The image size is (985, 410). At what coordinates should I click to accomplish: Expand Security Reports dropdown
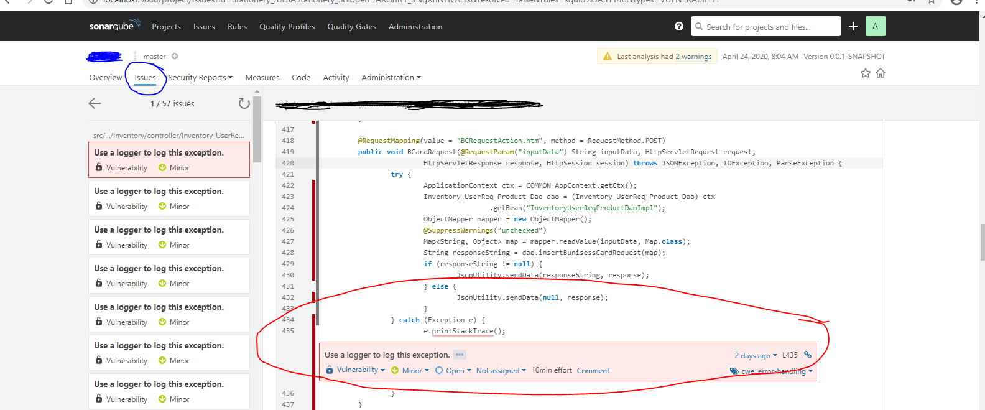200,78
